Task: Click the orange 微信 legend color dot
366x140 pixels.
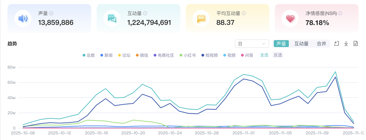Action: (137, 55)
